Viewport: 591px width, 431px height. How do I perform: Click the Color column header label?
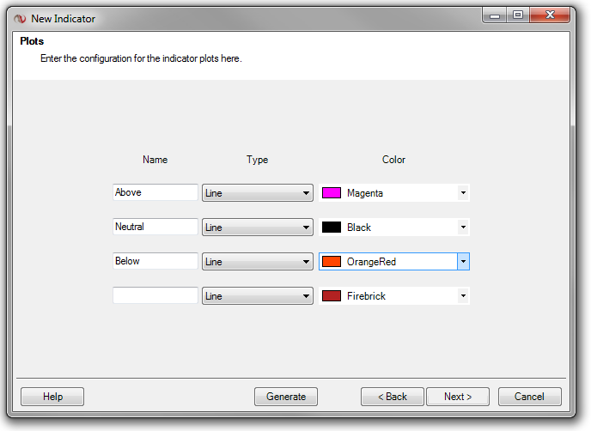tap(394, 160)
